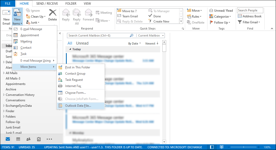Open the Address Book
The height and width of the screenshot is (150, 276).
pyautogui.click(x=250, y=16)
